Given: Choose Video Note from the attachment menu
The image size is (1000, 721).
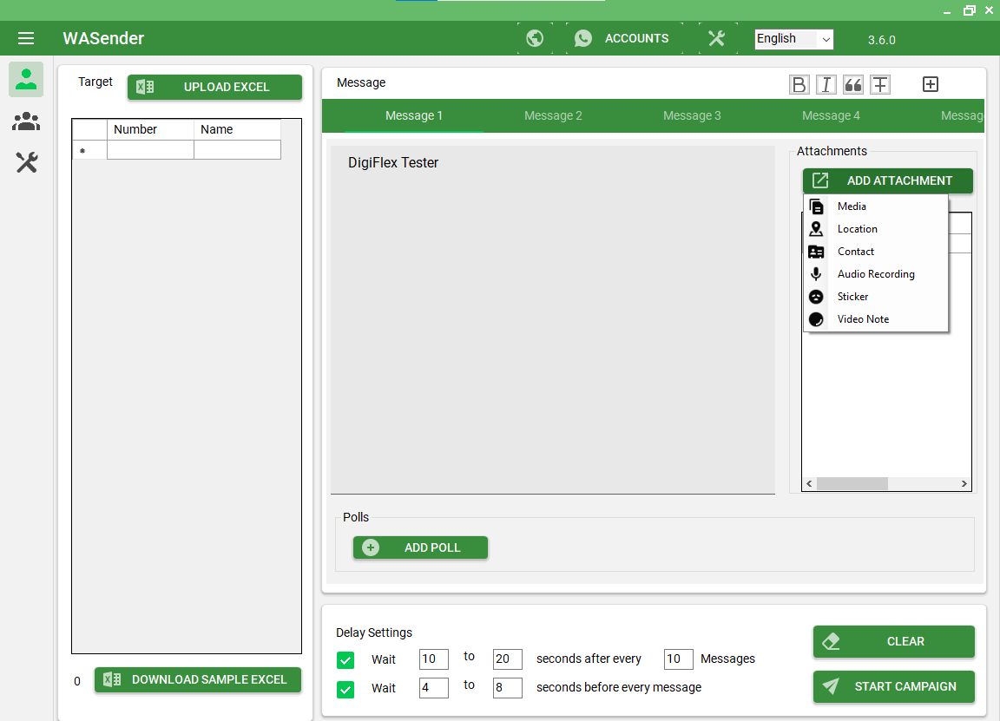Looking at the screenshot, I should (876, 319).
